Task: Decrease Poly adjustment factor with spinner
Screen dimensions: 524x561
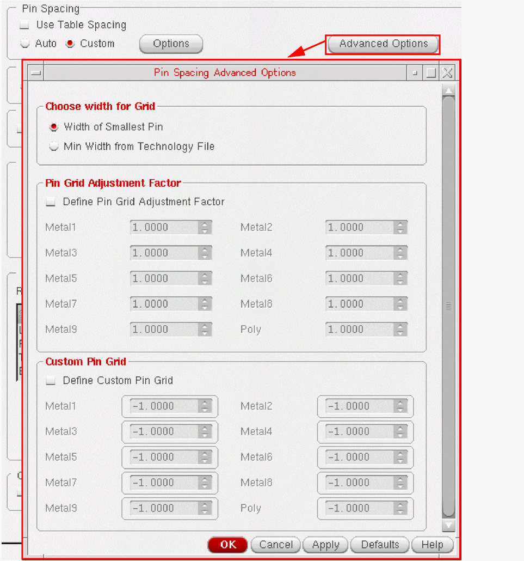Action: pyautogui.click(x=400, y=333)
